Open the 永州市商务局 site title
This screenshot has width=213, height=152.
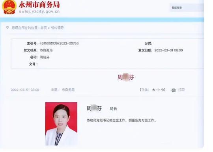click(39, 5)
